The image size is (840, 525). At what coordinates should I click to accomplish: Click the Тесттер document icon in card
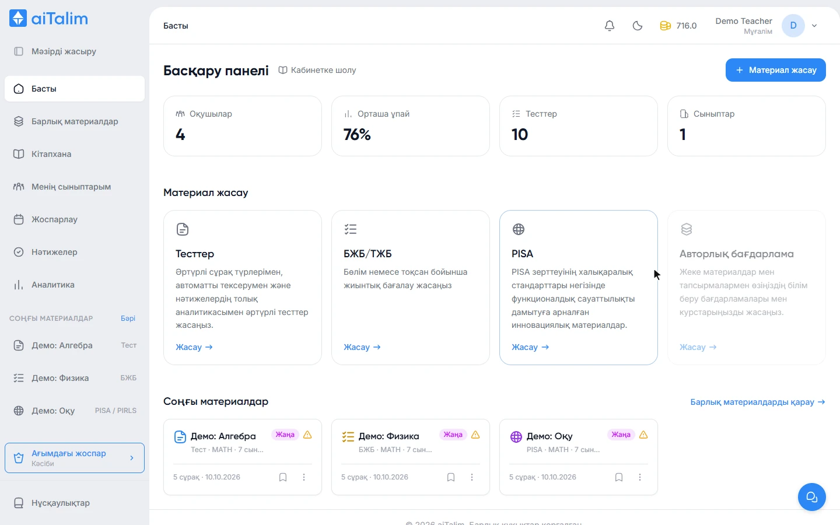(x=183, y=229)
